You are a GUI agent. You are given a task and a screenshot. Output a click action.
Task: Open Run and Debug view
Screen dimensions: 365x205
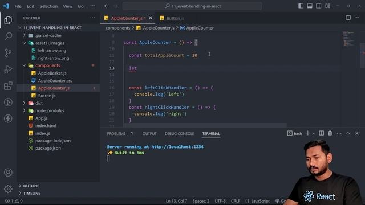coord(8,69)
